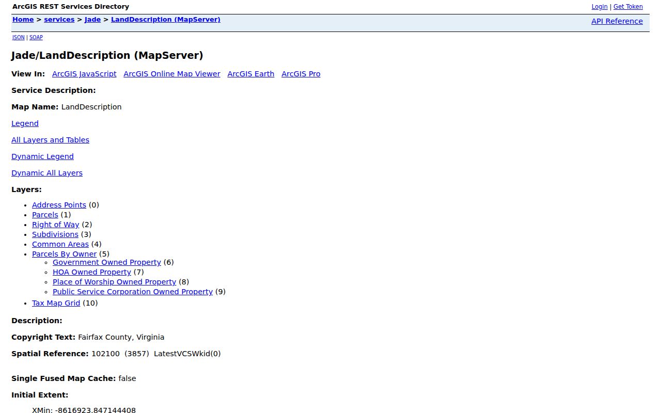Navigate to services breadcrumb link
Screen dimensions: 661x413
click(x=59, y=20)
